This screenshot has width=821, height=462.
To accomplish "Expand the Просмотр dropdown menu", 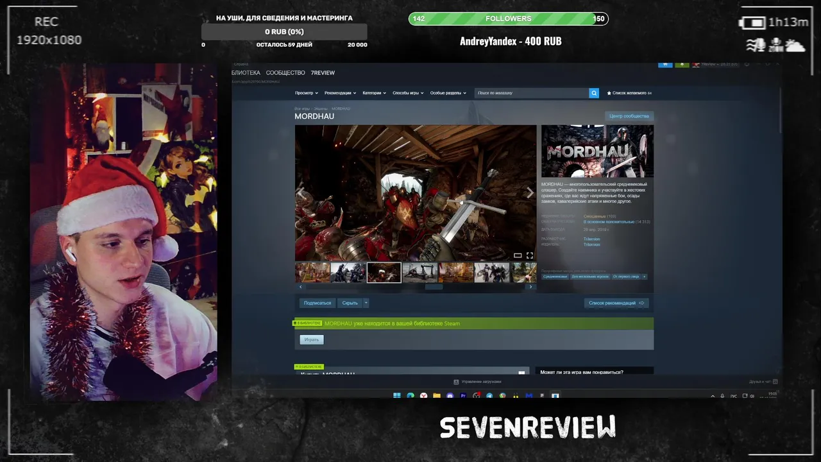I will coord(307,93).
